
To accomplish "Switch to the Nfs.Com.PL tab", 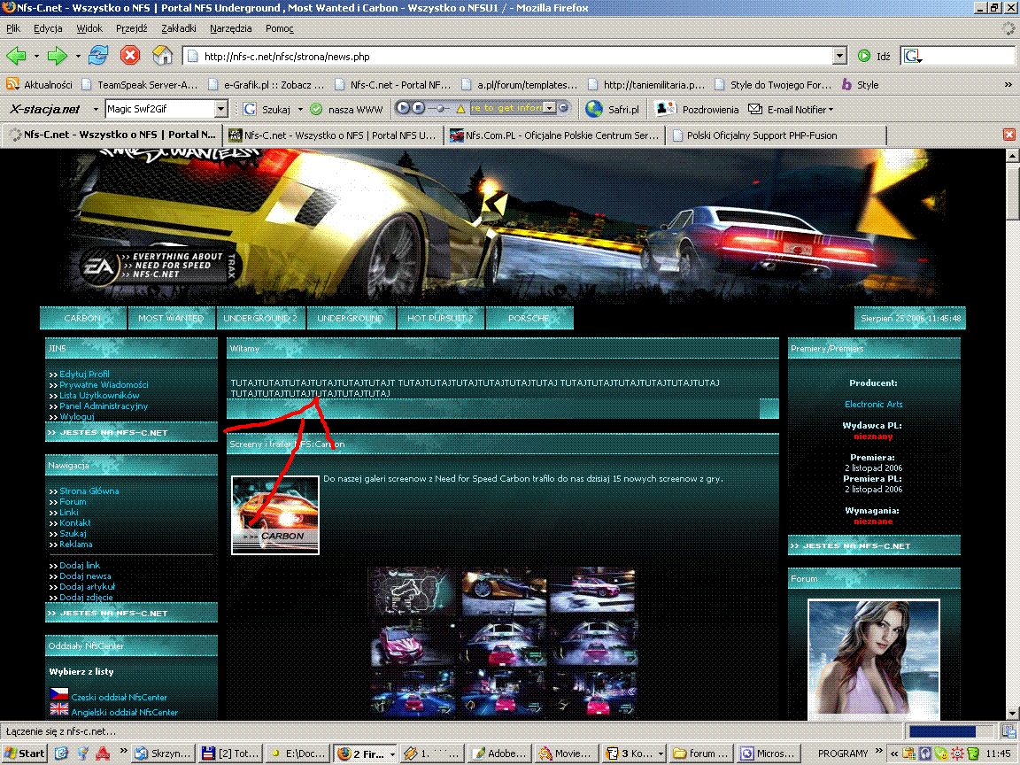I will pyautogui.click(x=554, y=135).
